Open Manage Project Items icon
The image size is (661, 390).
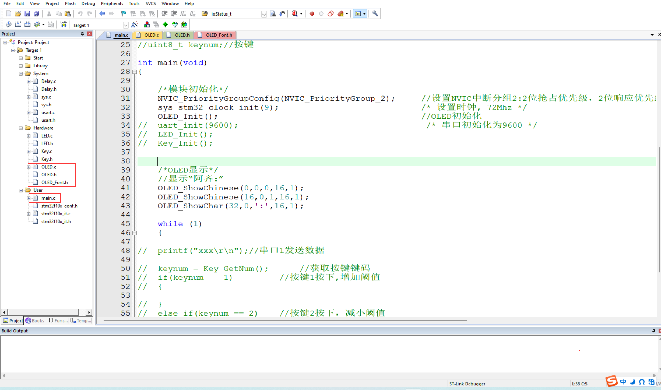[147, 25]
